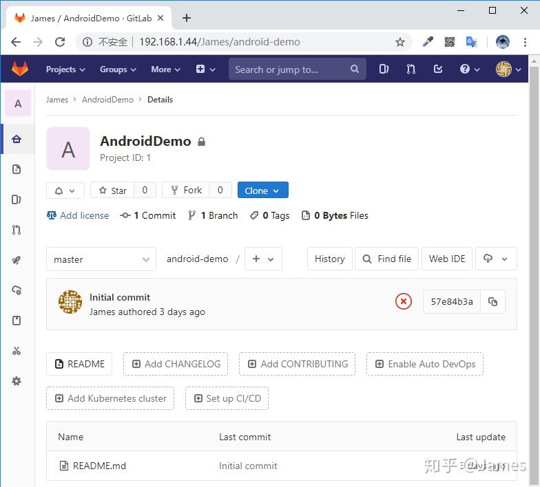Open the download source code dropdown
The image size is (540, 487).
coord(496,259)
